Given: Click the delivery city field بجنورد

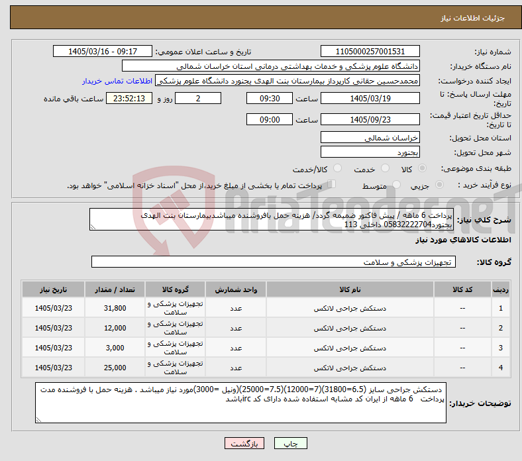Looking at the screenshot, I should click(x=370, y=152).
